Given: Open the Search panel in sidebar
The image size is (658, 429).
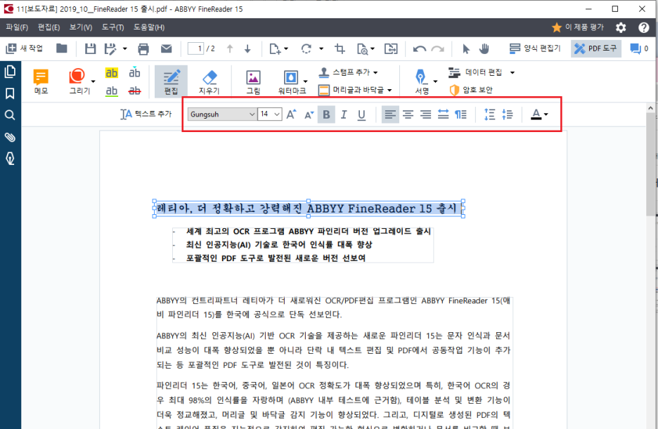Looking at the screenshot, I should coord(10,114).
